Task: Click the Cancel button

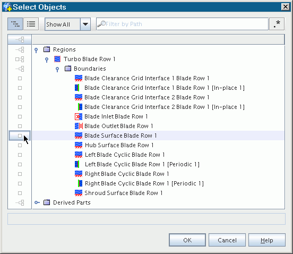Action: point(227,240)
